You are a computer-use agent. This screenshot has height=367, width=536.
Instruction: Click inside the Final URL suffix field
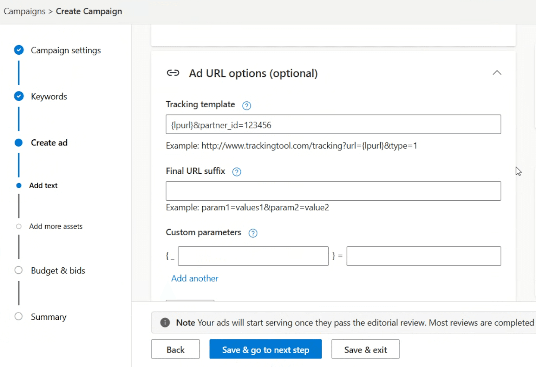click(333, 190)
